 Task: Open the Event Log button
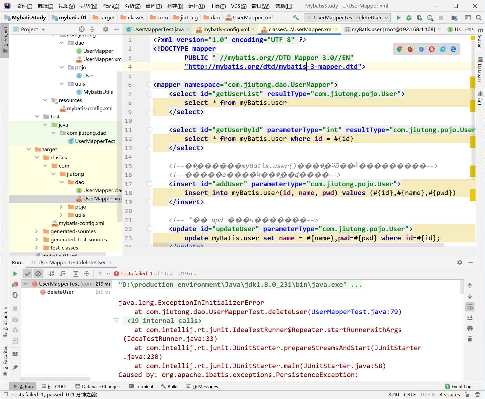[x=458, y=387]
